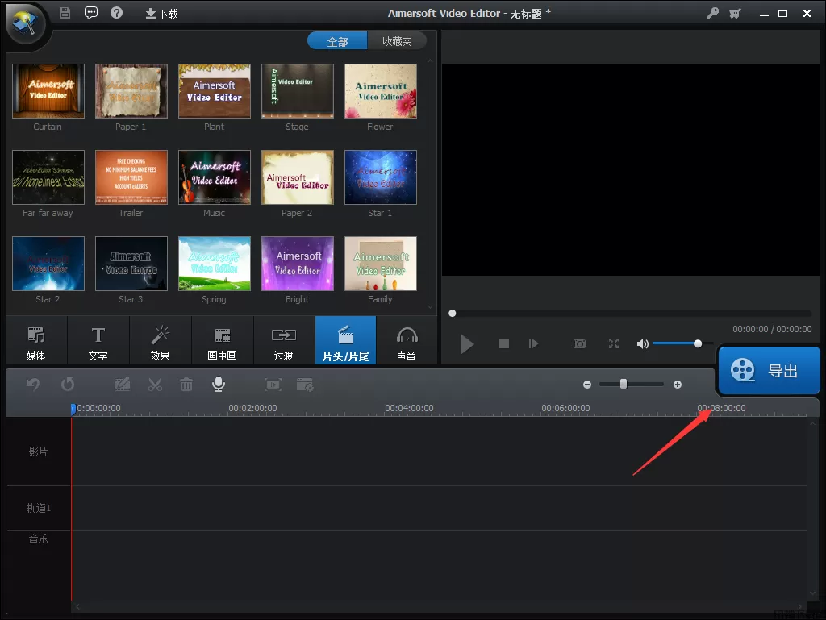Click the trash delete icon
This screenshot has width=826, height=620.
pyautogui.click(x=186, y=385)
